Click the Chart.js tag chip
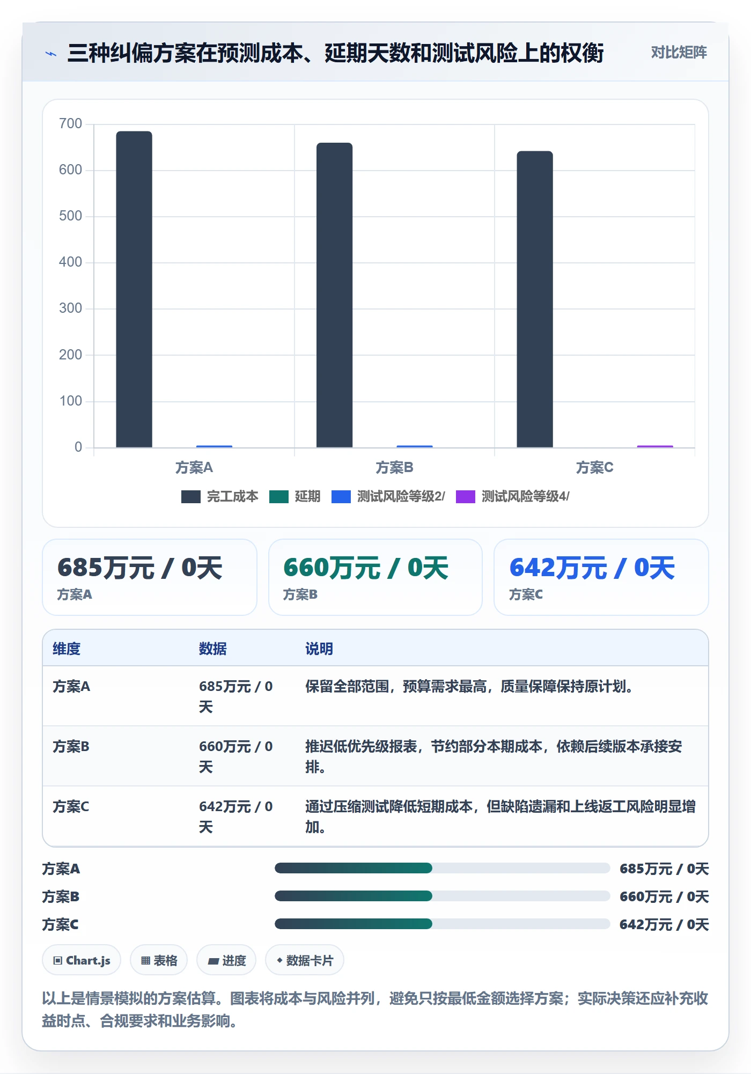This screenshot has height=1074, width=751. [82, 960]
